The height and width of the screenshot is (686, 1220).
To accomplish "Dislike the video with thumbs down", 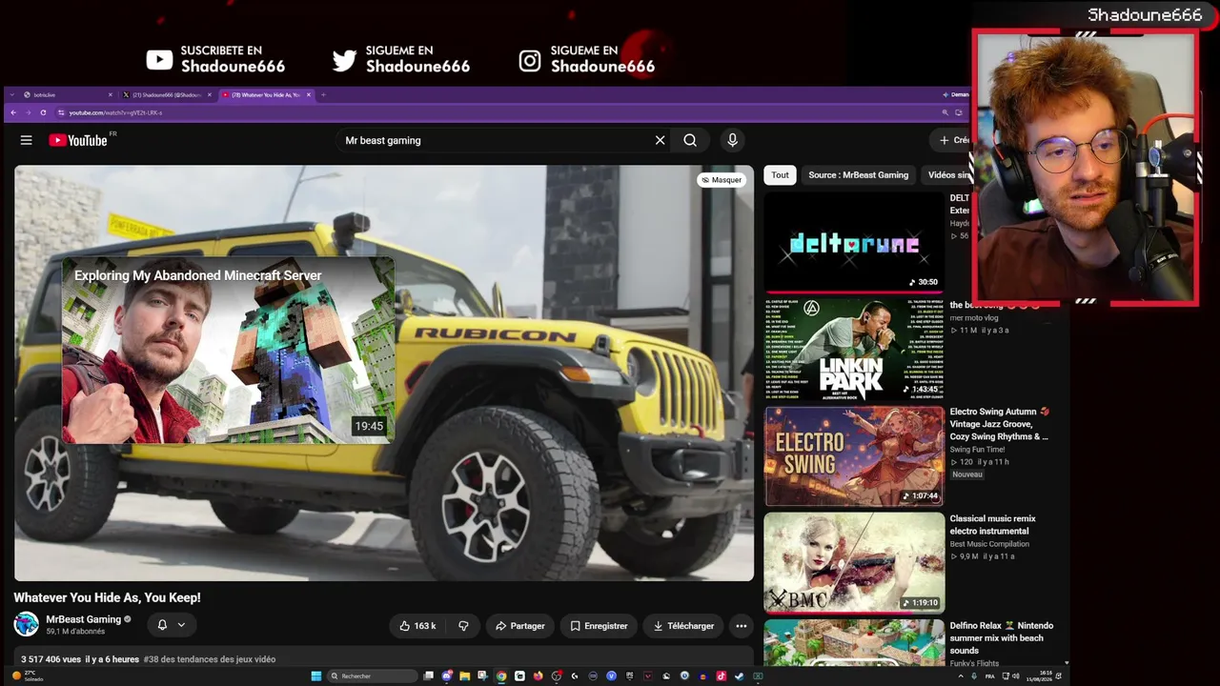I will pyautogui.click(x=463, y=626).
